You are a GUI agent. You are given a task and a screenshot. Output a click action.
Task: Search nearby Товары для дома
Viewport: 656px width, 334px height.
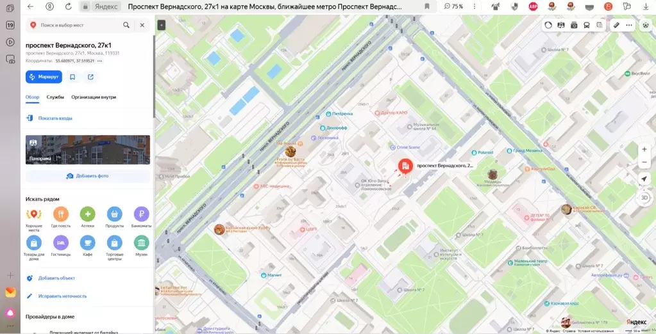tap(34, 248)
